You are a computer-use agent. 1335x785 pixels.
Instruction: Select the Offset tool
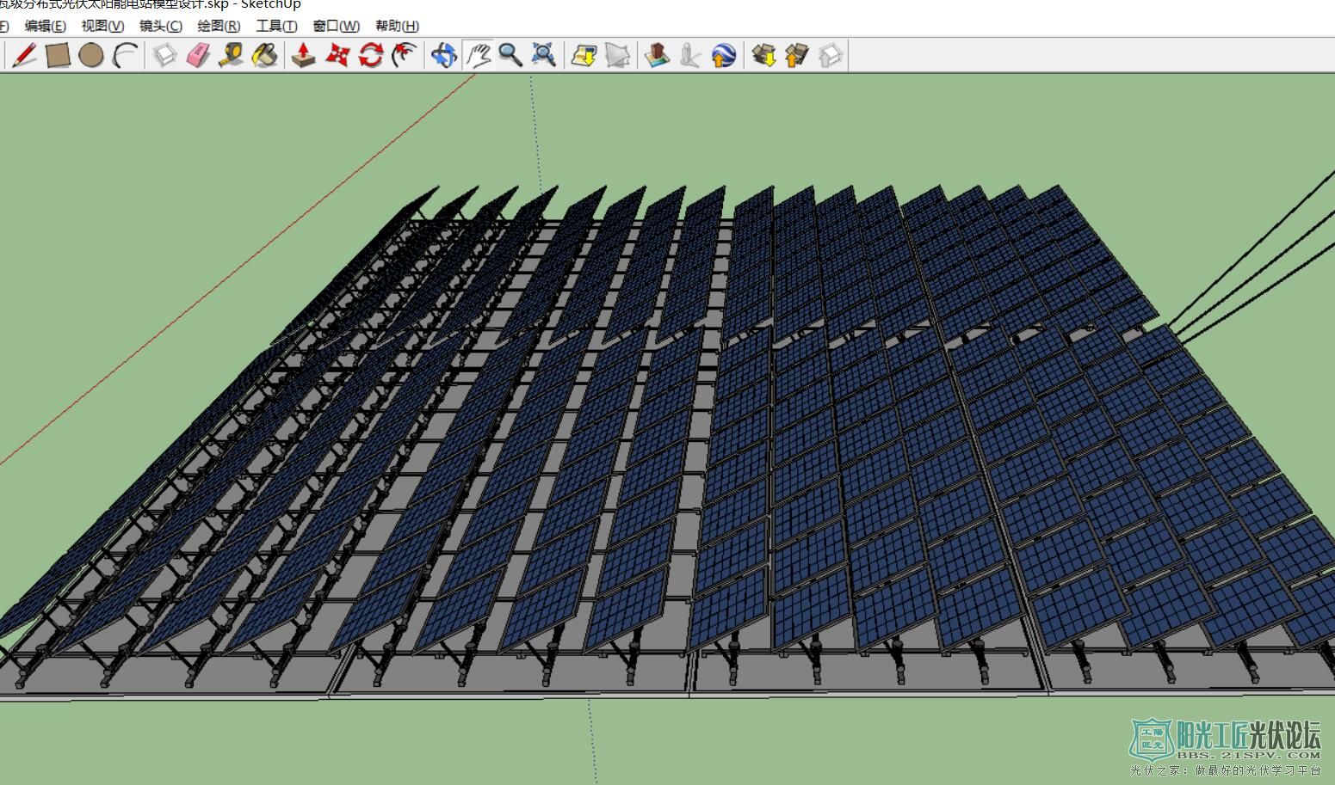[x=404, y=56]
